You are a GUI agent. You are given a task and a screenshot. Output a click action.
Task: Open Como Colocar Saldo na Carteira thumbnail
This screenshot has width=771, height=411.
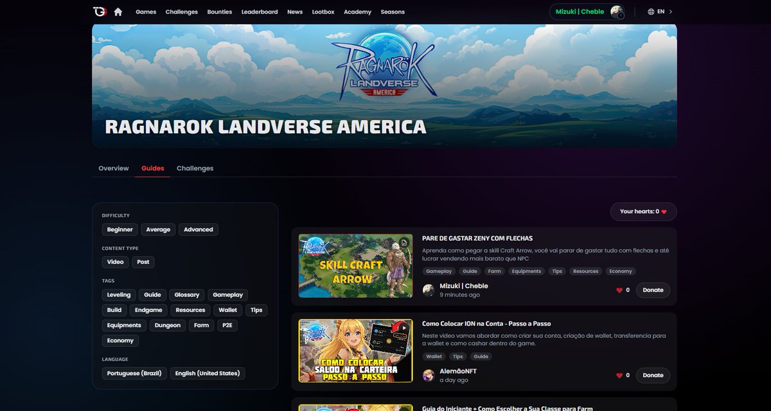click(355, 351)
